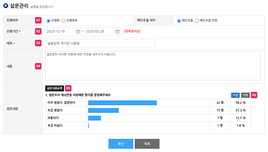Image resolution: width=268 pixels, height=152 pixels.
Task: Click the answer label 보통이다
Action: coord(53,118)
